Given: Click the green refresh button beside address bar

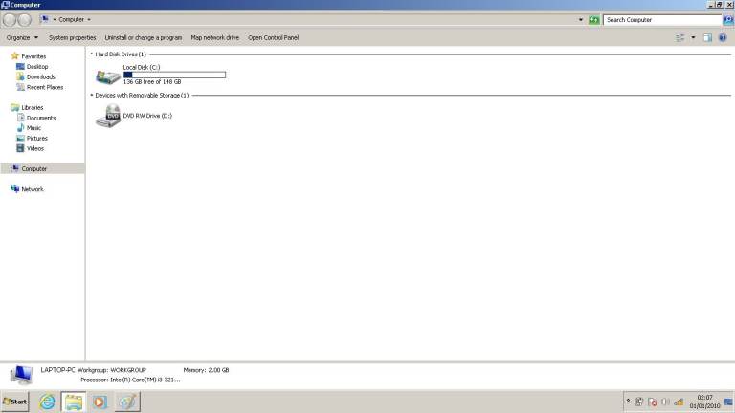Looking at the screenshot, I should point(594,19).
